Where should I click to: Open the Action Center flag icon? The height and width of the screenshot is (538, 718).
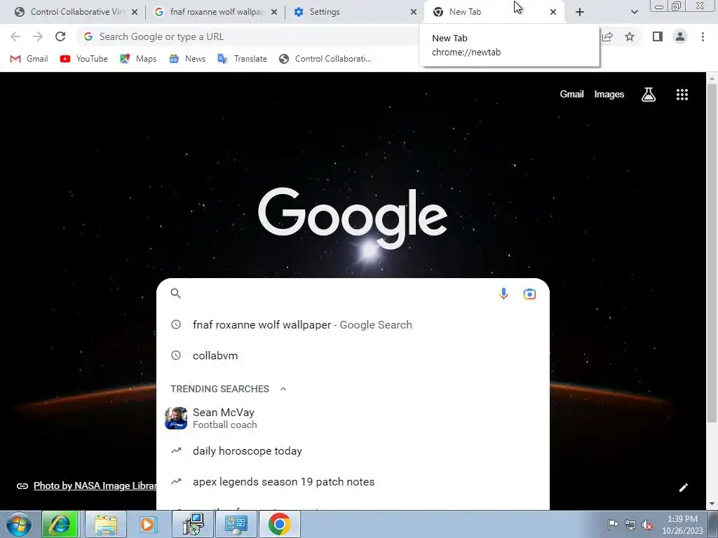coord(613,524)
